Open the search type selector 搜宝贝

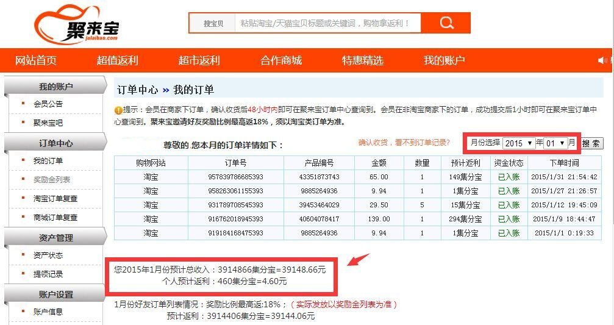click(213, 24)
